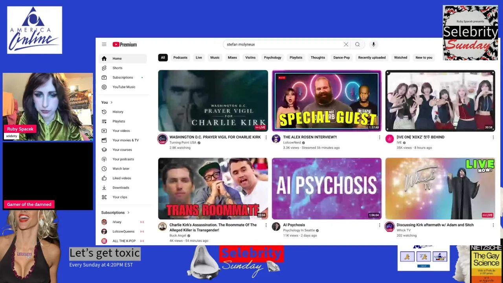Open iVixey channel subscription
The image size is (503, 283).
click(123, 222)
